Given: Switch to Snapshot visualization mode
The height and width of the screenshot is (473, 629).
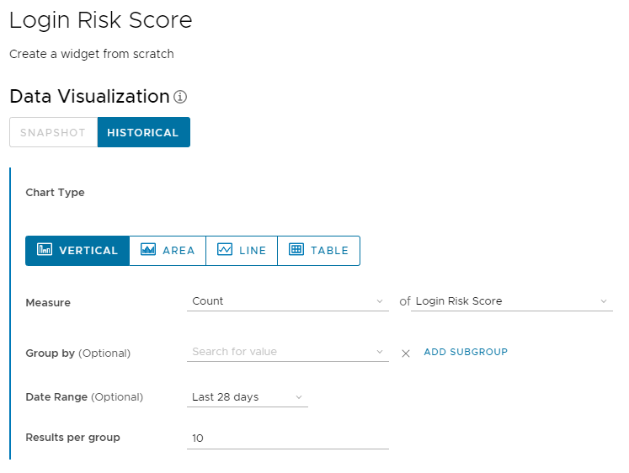Looking at the screenshot, I should coord(53,133).
